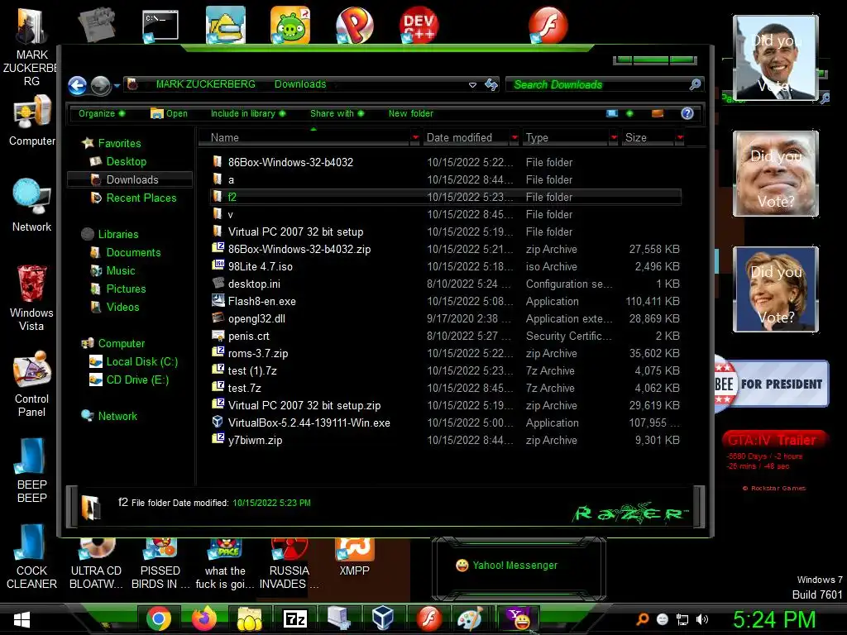Open the Include in library menu
847x635 pixels.
coord(248,113)
